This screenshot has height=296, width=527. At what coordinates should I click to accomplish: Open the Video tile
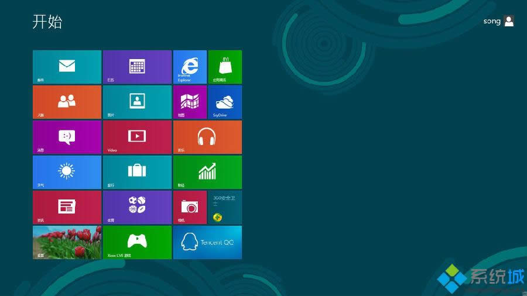[x=137, y=137]
